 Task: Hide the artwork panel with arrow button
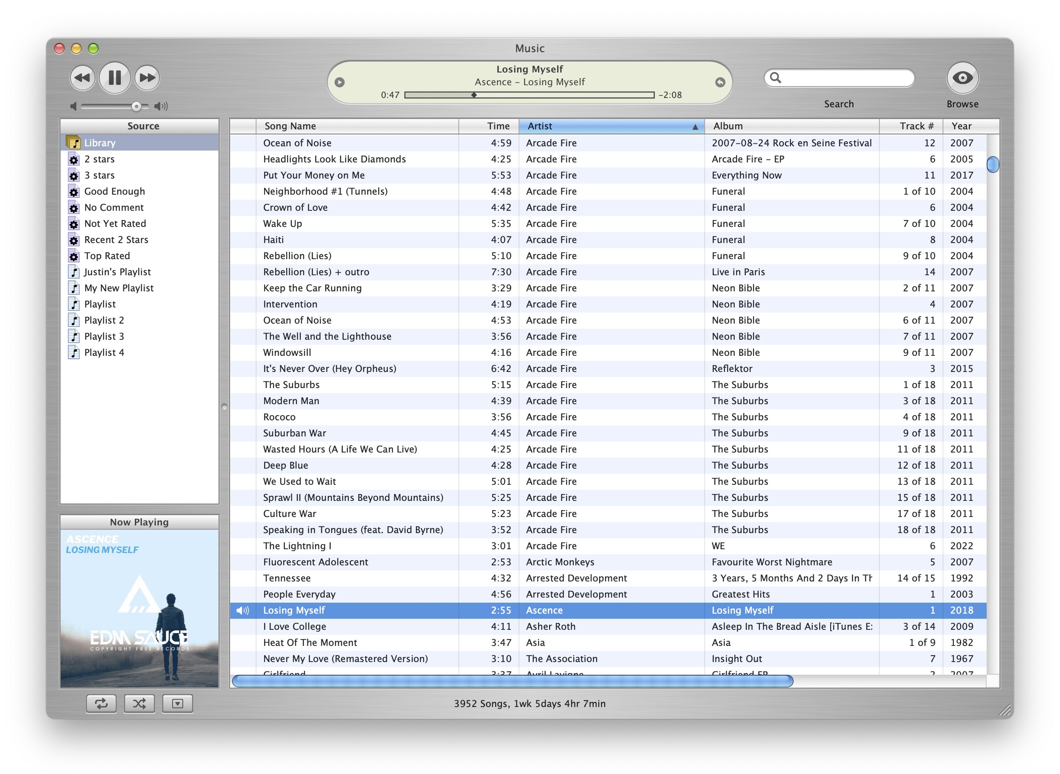[177, 703]
